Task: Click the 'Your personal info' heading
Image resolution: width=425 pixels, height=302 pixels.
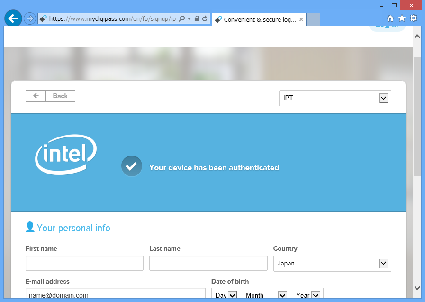Action: 73,228
